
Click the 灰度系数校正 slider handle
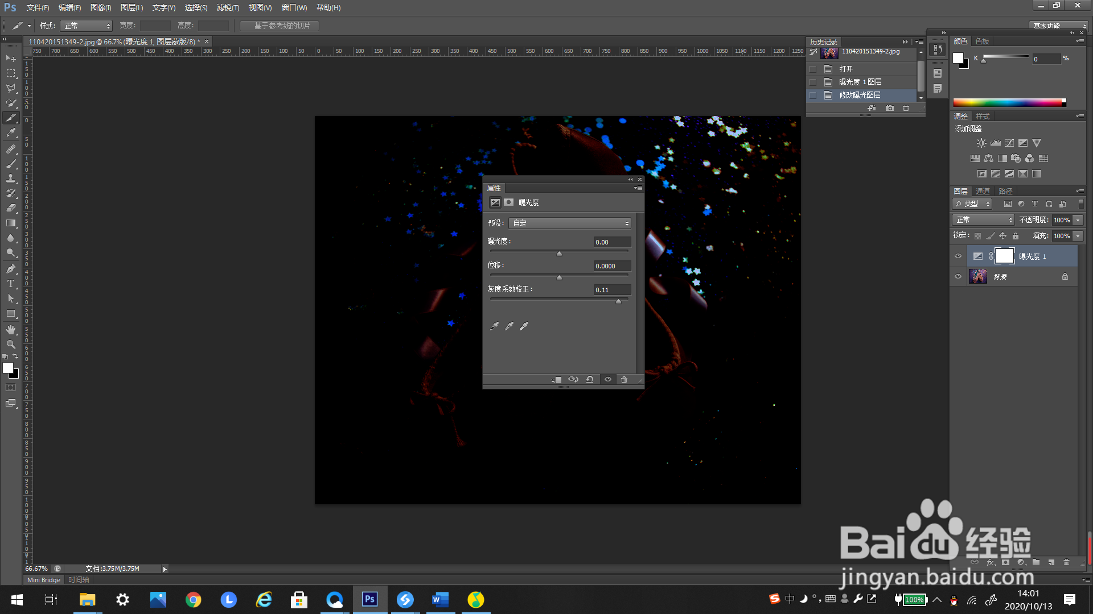[x=618, y=301]
